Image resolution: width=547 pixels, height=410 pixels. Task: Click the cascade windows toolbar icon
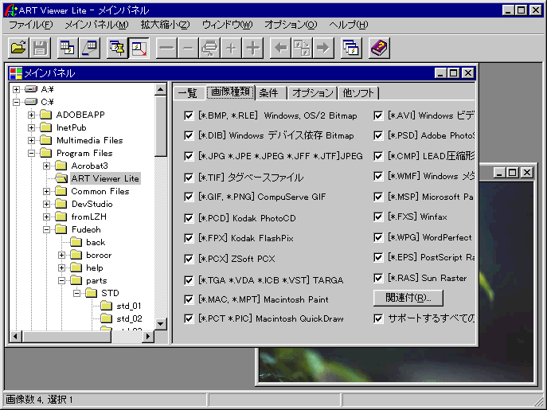351,48
